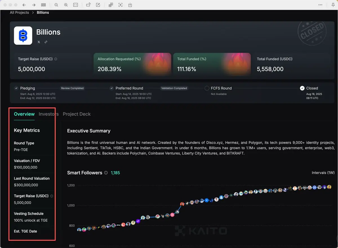Click the Est. TGE Date label
The height and width of the screenshot is (248, 338).
(25, 231)
